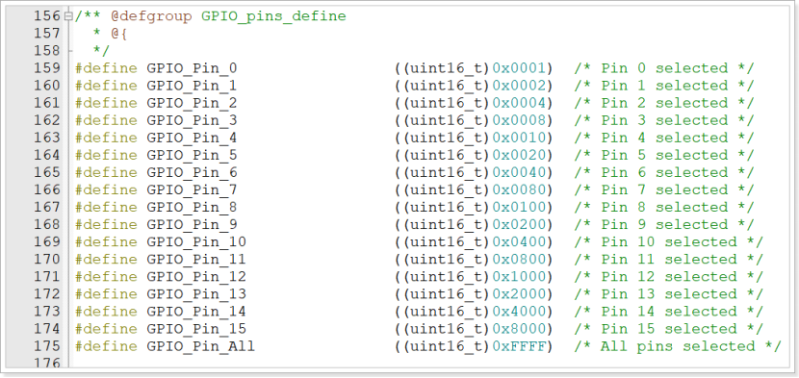Image resolution: width=799 pixels, height=378 pixels.
Task: Click the comment 'All pins selected'
Action: click(x=679, y=346)
